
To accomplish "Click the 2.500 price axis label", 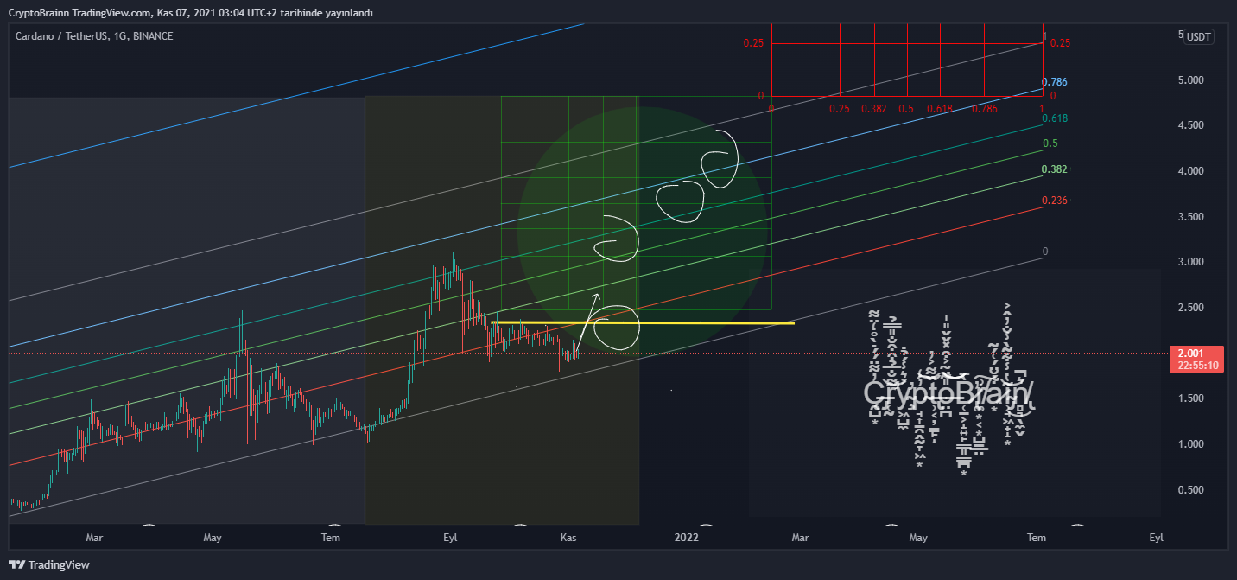I will tap(1191, 308).
